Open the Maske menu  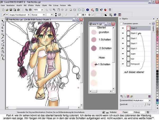point(38,6)
